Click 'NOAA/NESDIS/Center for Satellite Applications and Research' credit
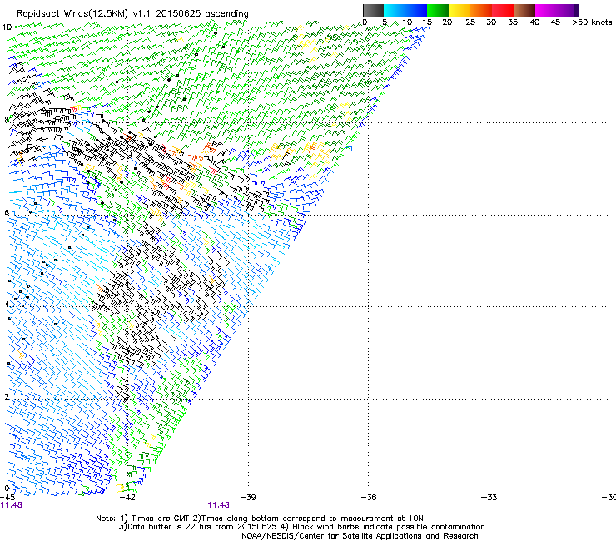616x541 pixels. 360,536
